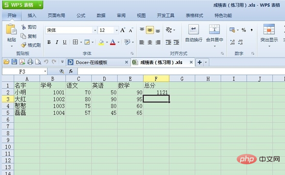Click the open folder icon
The width and height of the screenshot is (285, 175).
tap(6, 62)
